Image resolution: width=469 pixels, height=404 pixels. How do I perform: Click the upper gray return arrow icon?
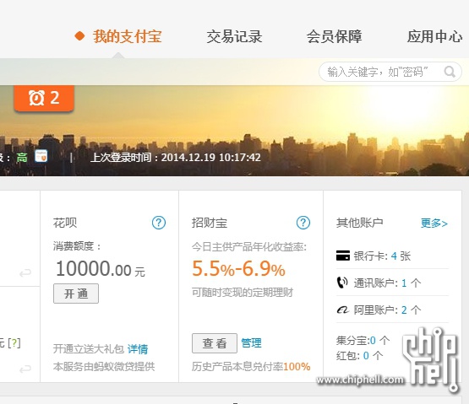(x=25, y=273)
